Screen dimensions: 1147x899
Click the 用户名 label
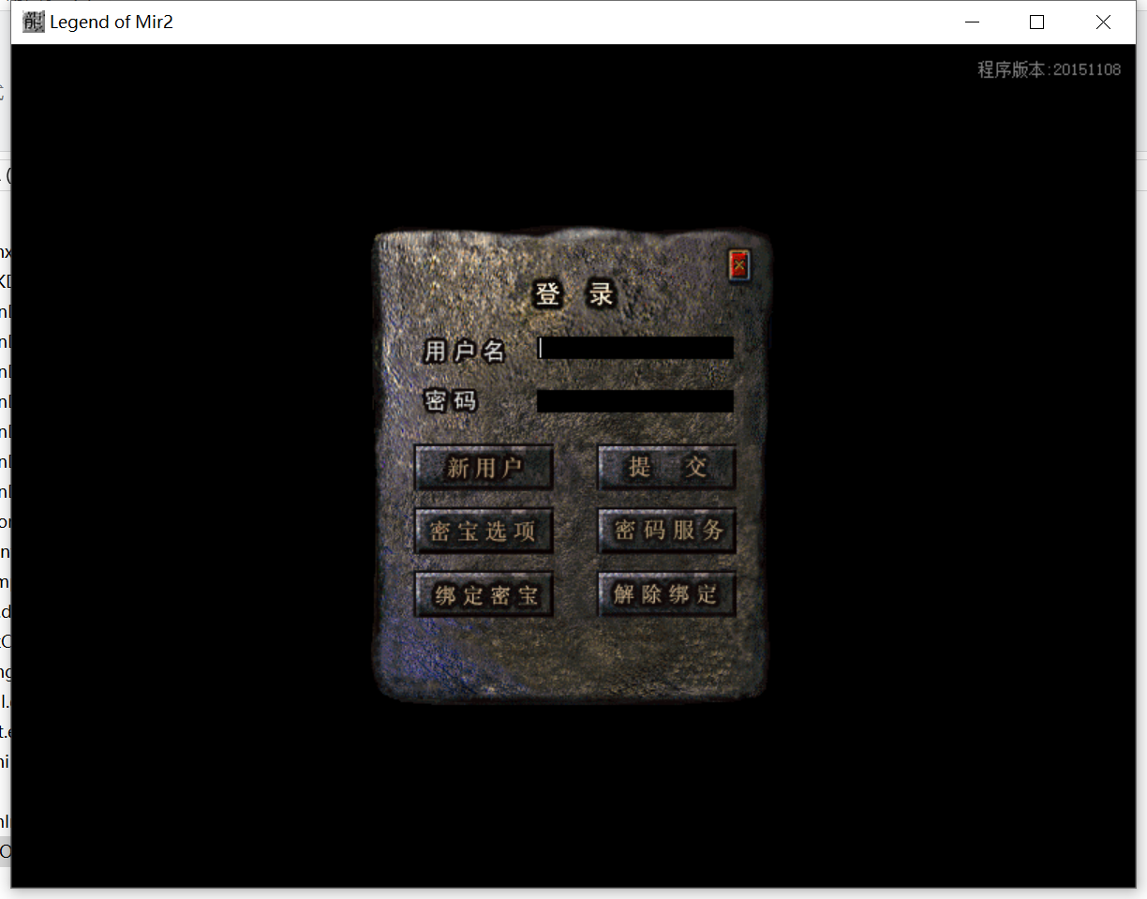coord(465,352)
